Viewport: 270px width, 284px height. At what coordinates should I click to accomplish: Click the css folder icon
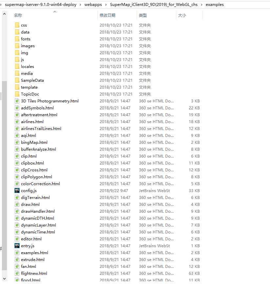point(17,25)
